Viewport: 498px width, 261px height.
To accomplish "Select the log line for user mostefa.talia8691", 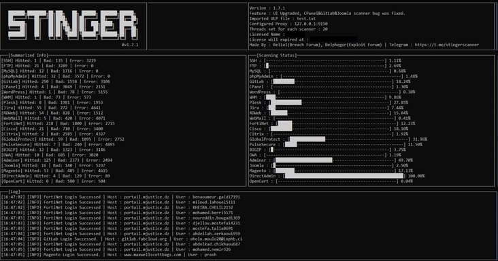I will coord(117,228).
